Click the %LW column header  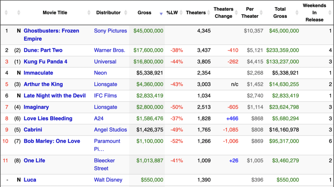pos(172,13)
